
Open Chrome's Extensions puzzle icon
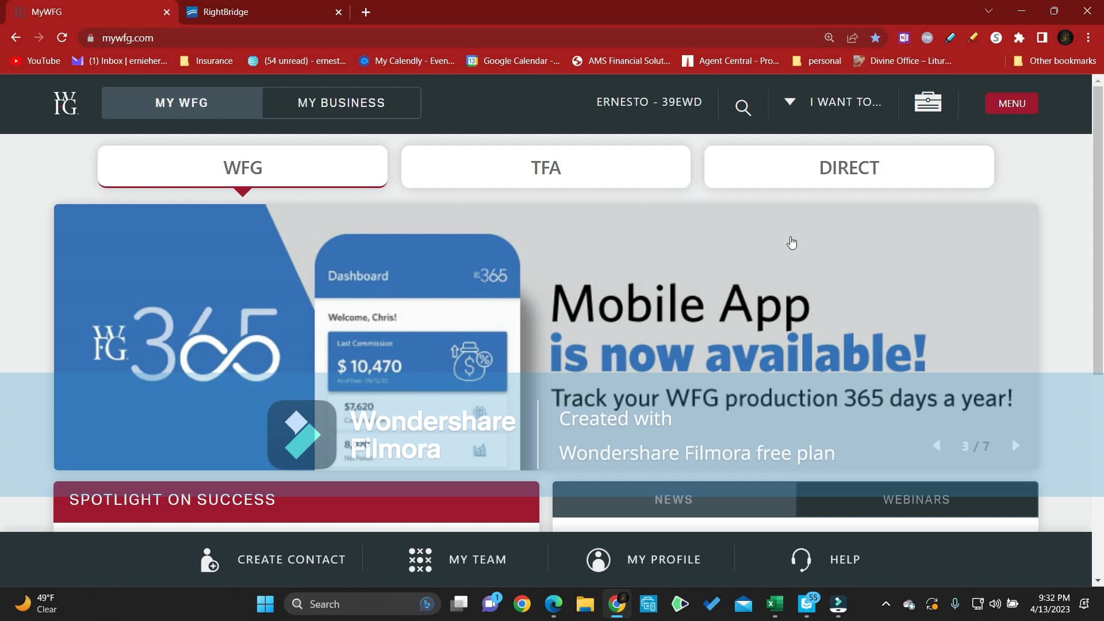tap(1019, 38)
